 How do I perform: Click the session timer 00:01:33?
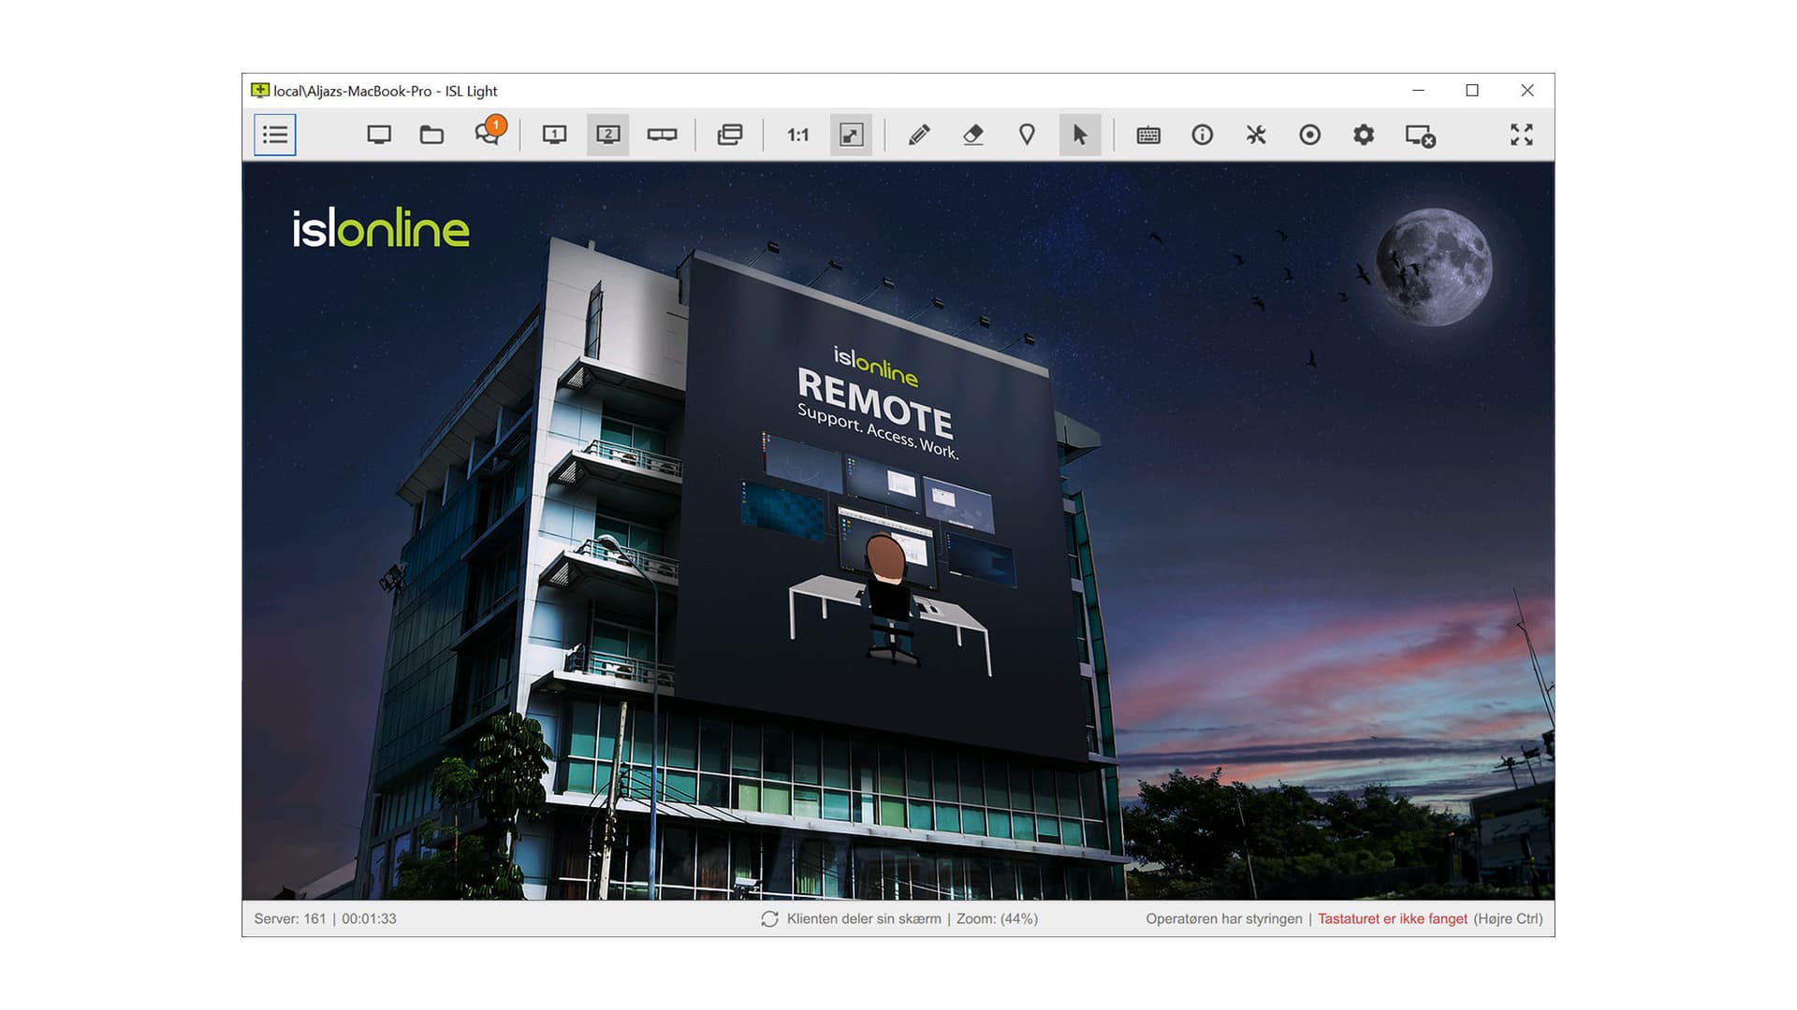369,919
